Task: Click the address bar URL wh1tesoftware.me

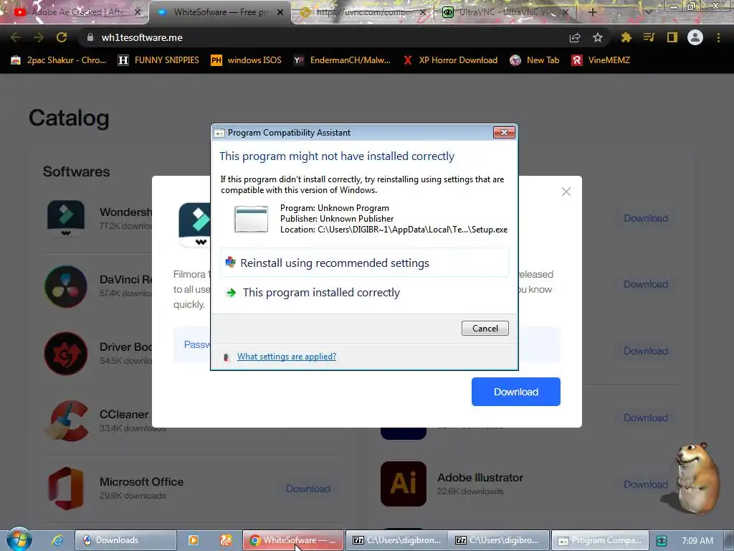Action: click(142, 37)
